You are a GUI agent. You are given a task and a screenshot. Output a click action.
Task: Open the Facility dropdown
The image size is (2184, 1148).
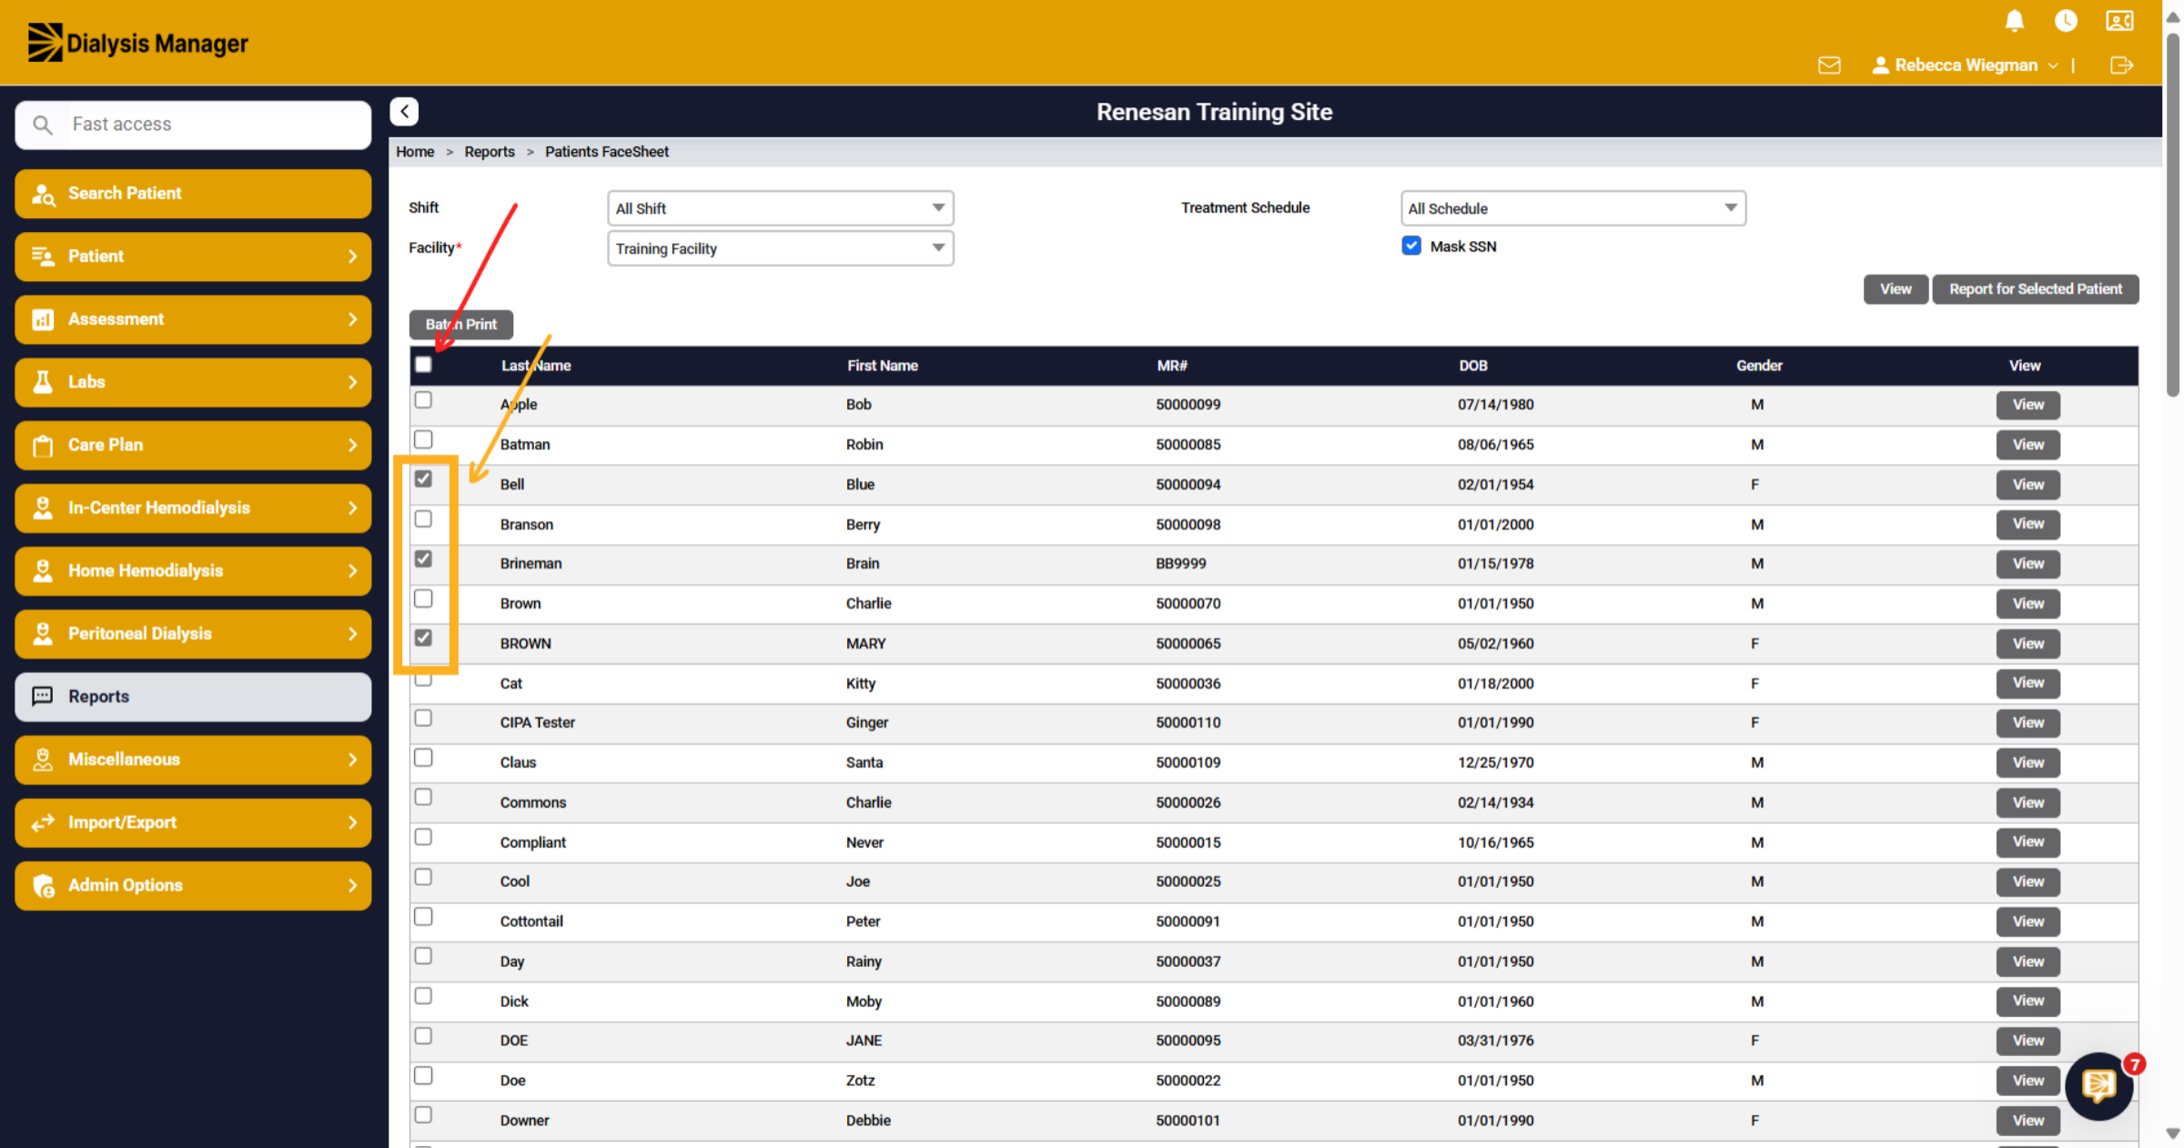780,248
